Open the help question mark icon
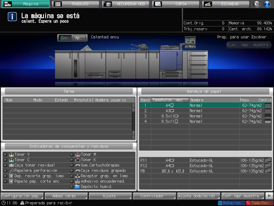 click(x=267, y=4)
